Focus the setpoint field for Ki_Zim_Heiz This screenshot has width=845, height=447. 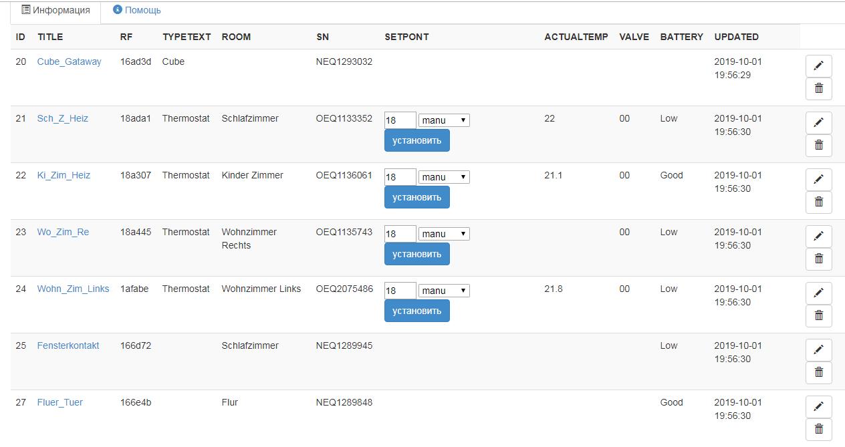400,177
